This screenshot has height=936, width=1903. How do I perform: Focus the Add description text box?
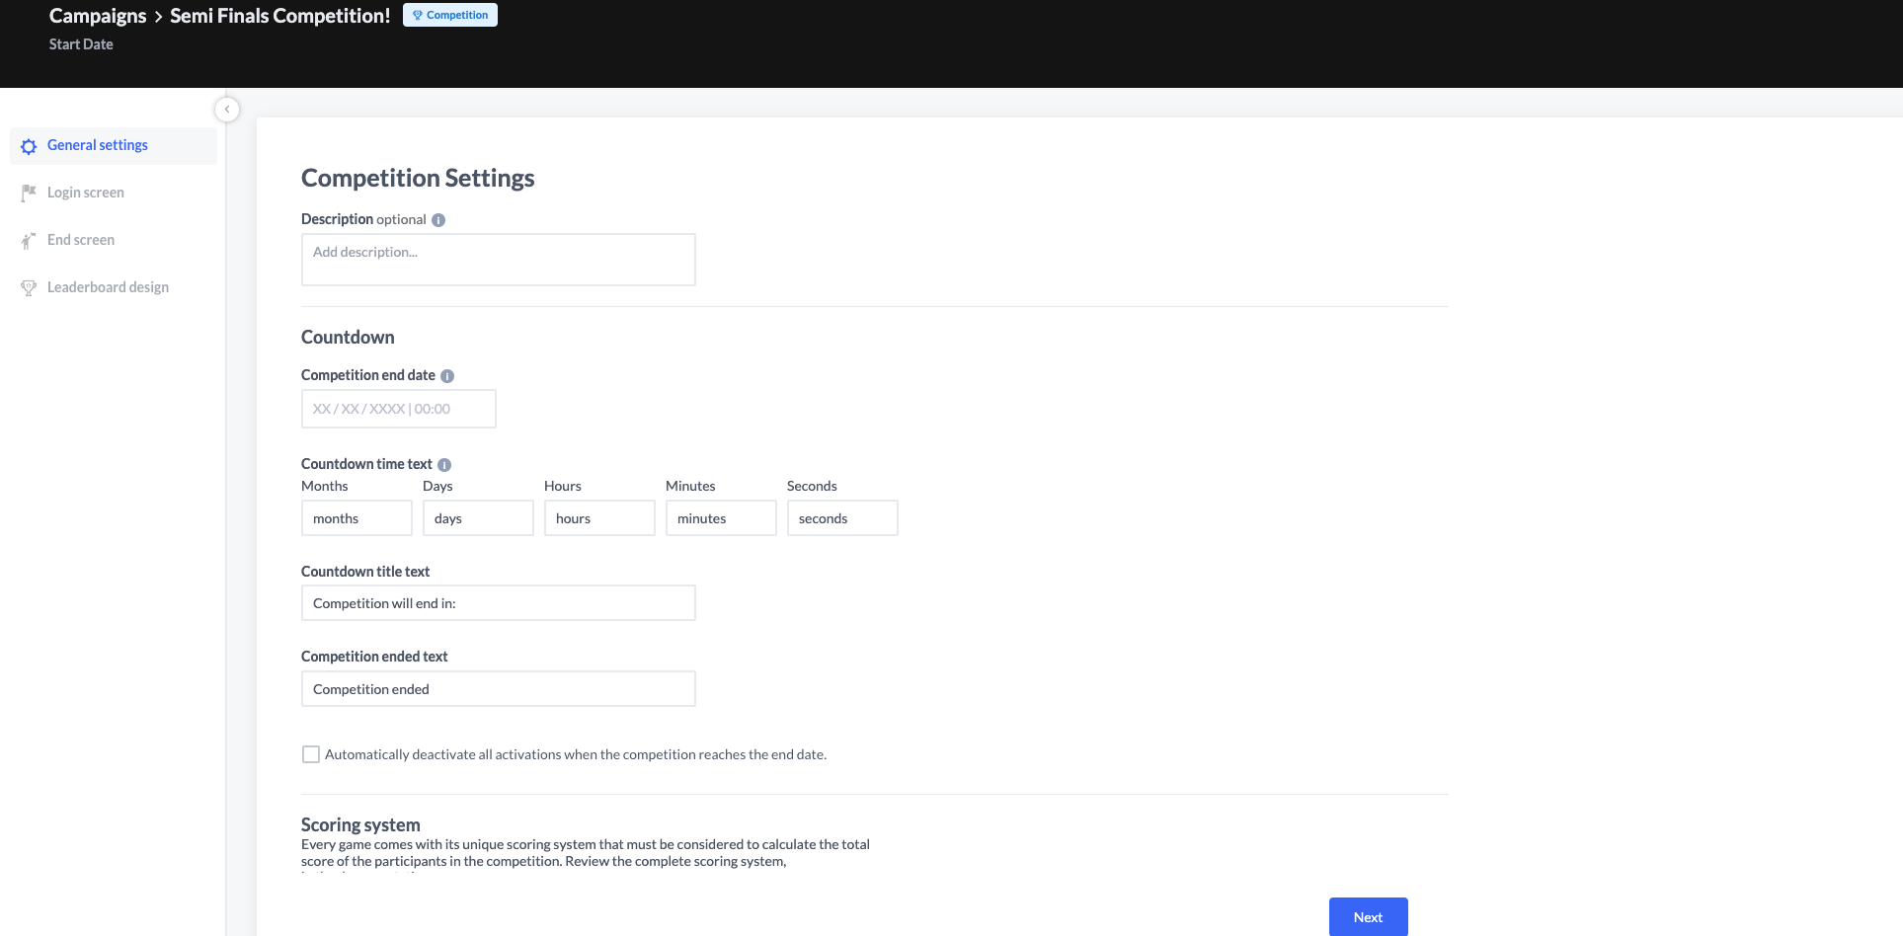coord(498,260)
